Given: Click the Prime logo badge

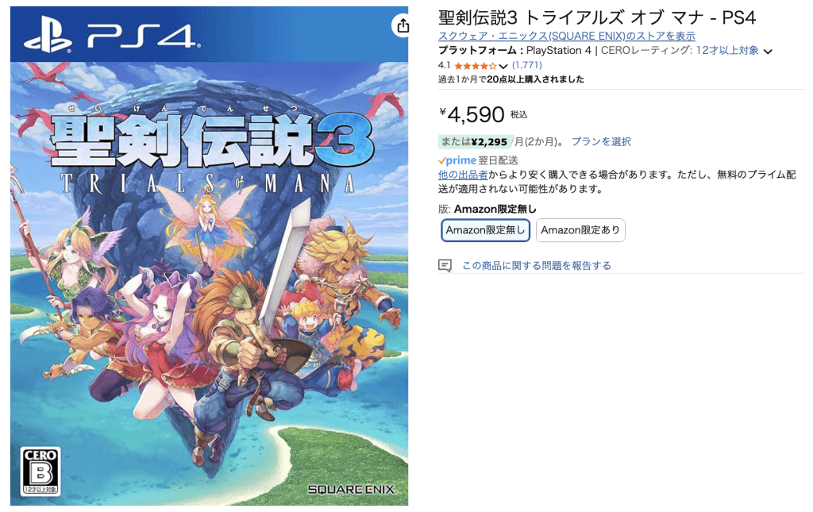Looking at the screenshot, I should tap(457, 160).
